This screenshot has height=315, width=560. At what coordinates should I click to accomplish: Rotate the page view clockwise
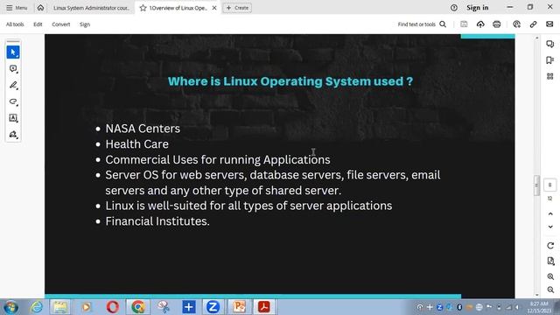[550, 245]
